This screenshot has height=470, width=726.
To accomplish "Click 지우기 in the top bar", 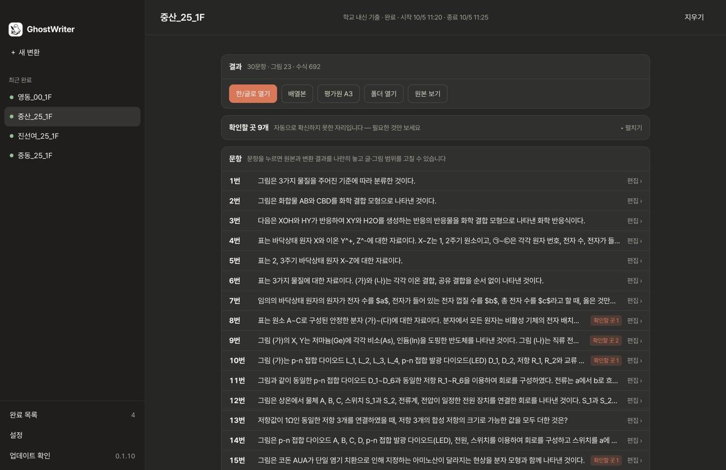I will [x=694, y=17].
